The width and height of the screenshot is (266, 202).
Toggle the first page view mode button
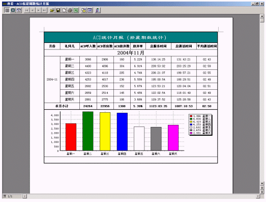[x=7, y=10]
